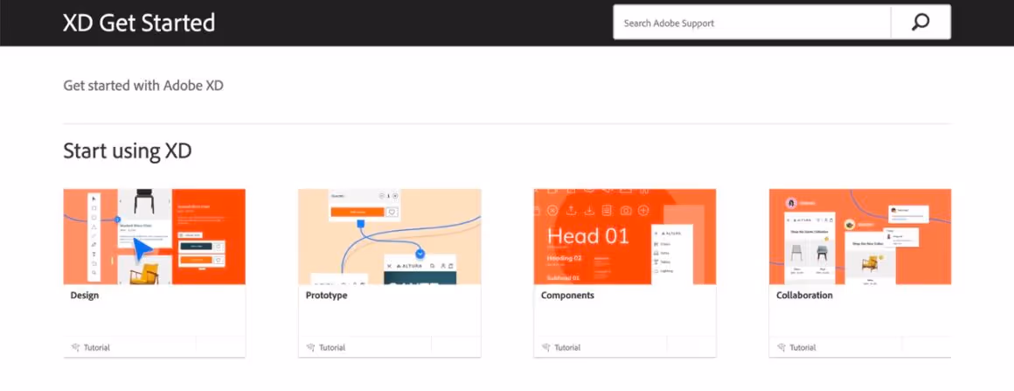Focus the Search Adobe Support field
Image resolution: width=1014 pixels, height=391 pixels.
(752, 23)
